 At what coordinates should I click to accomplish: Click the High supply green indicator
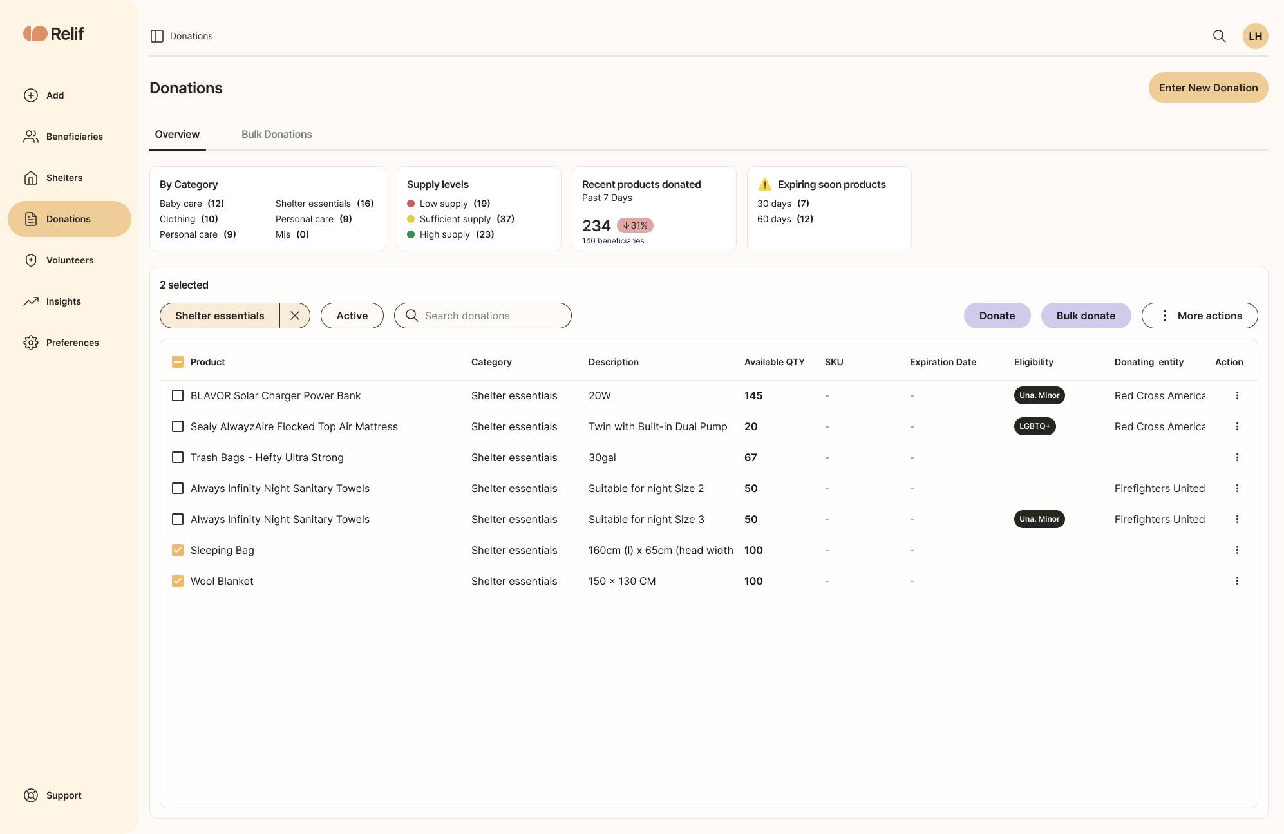(411, 234)
